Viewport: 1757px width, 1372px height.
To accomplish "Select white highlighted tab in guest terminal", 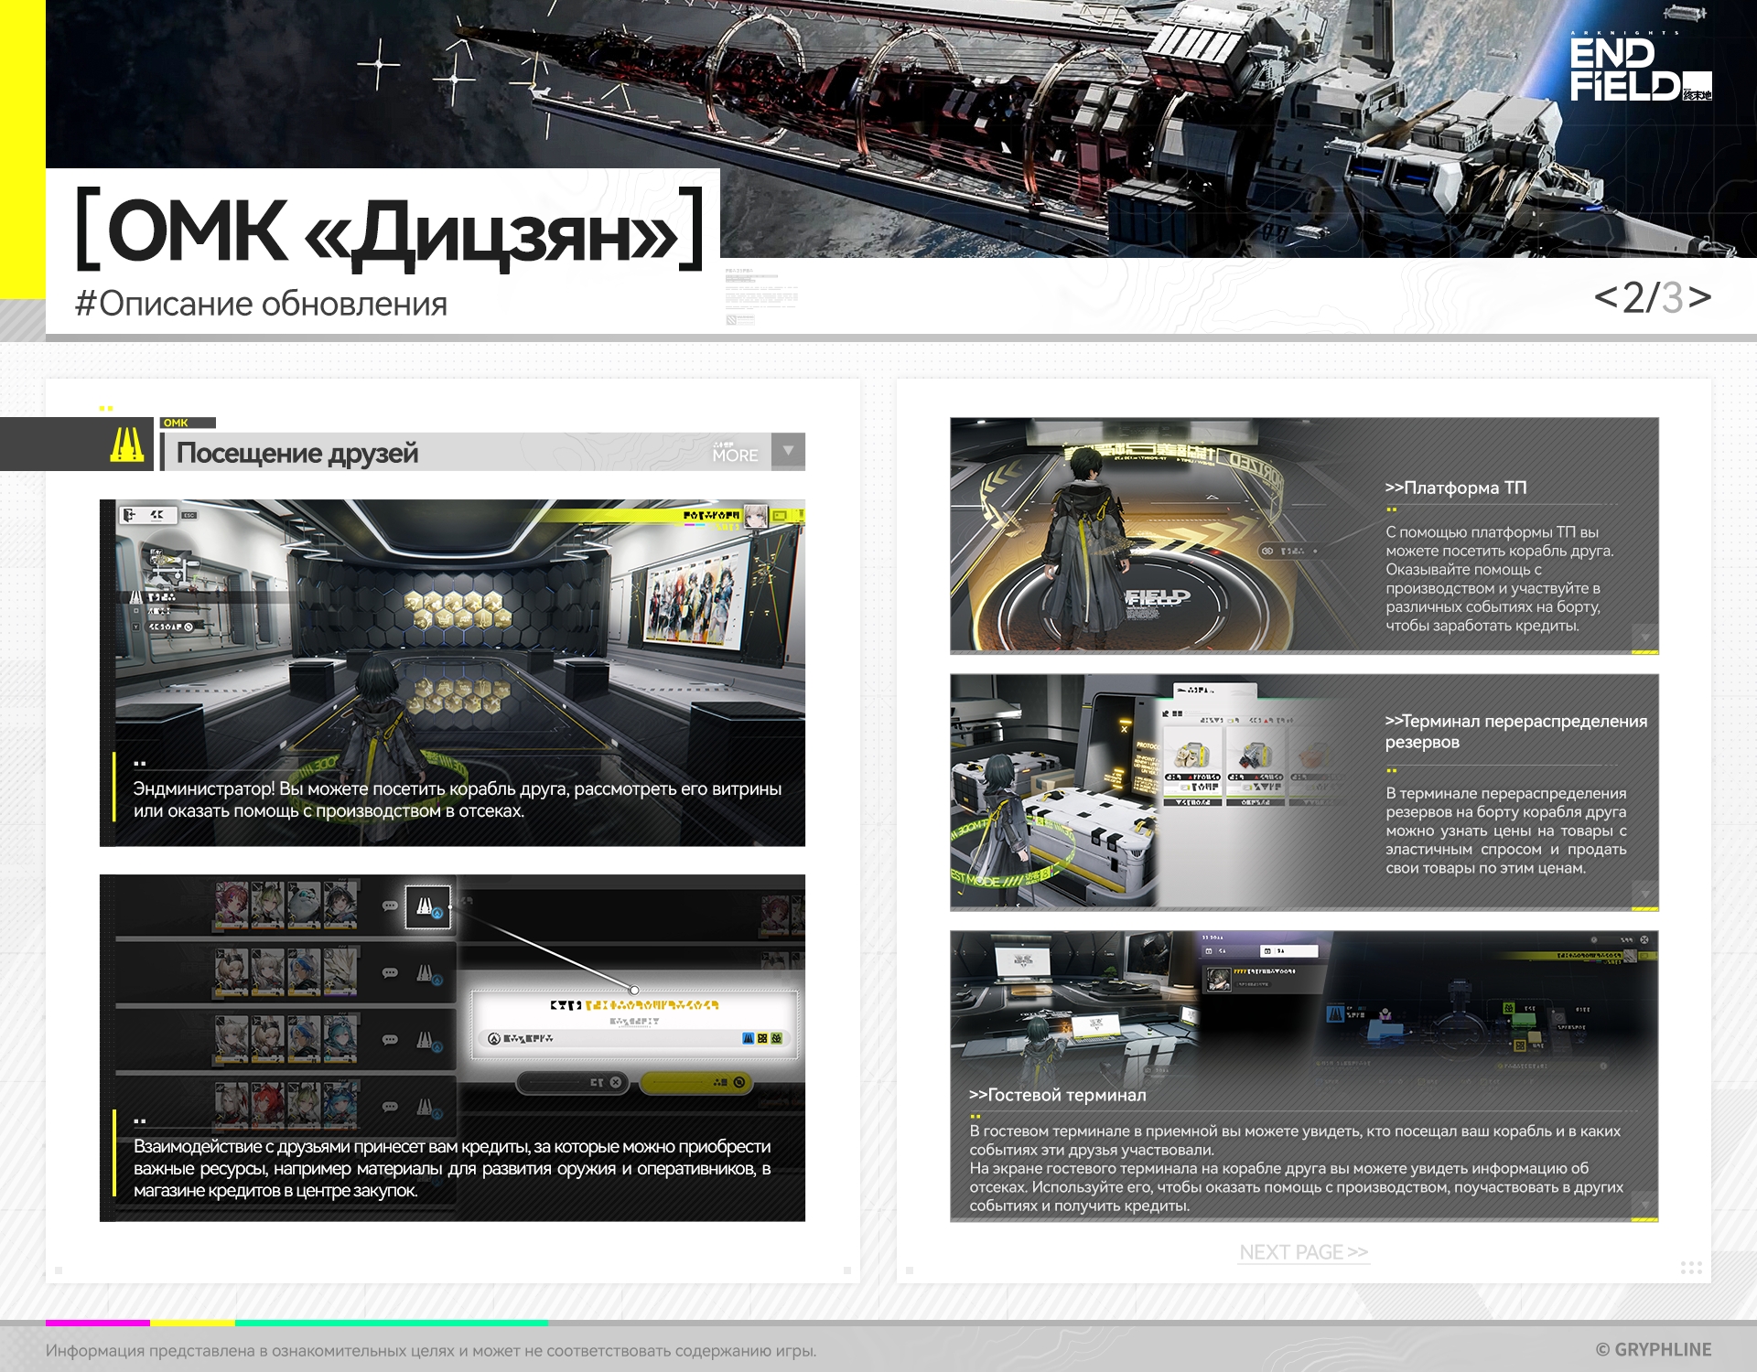I will (1288, 951).
